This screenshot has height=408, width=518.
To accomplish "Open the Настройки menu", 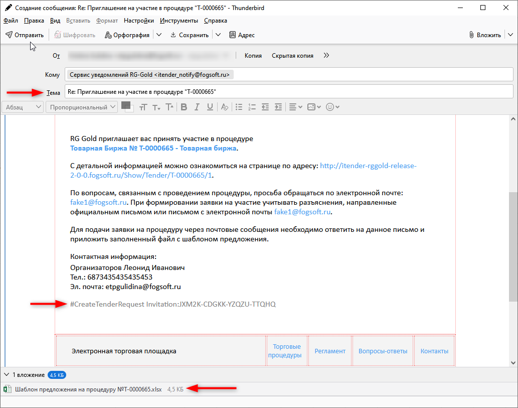I will [x=138, y=21].
